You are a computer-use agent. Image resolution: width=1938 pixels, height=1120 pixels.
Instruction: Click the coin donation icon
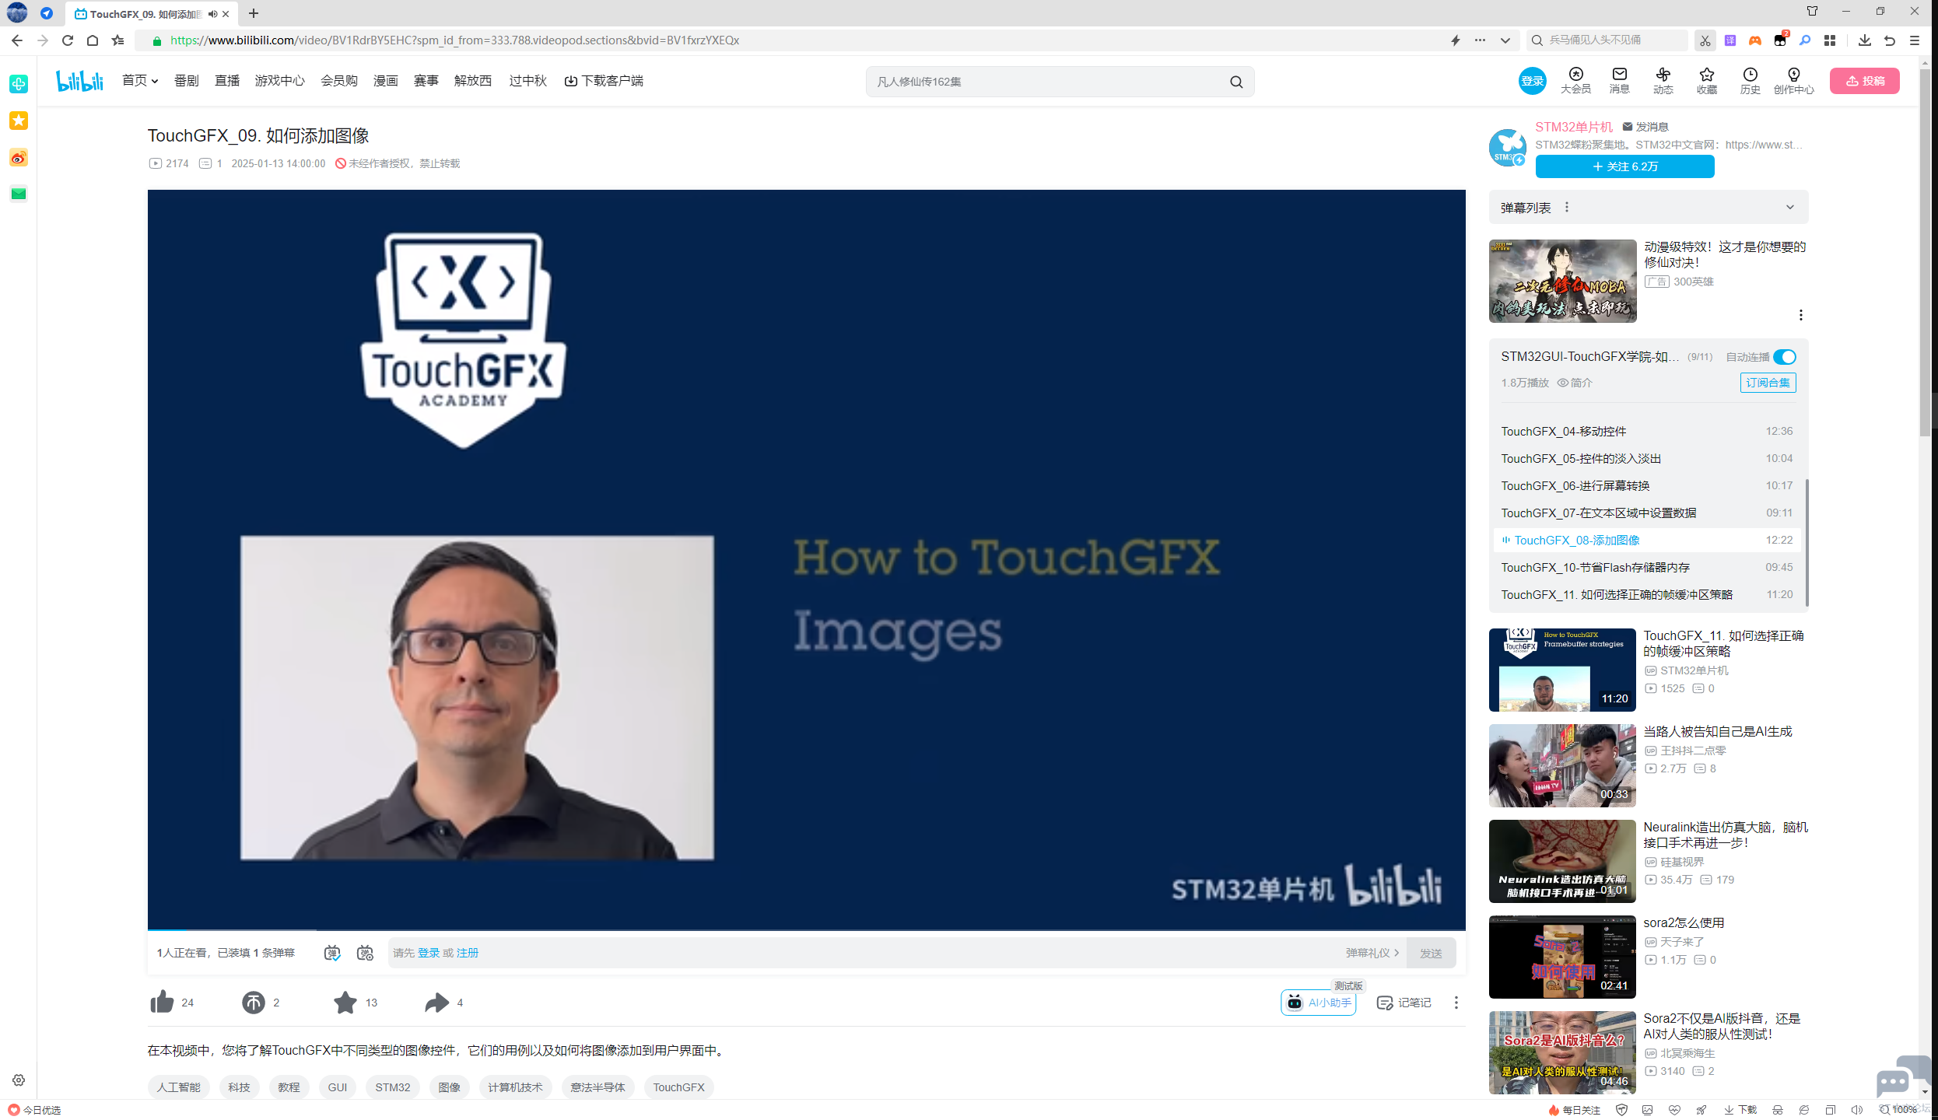253,1002
